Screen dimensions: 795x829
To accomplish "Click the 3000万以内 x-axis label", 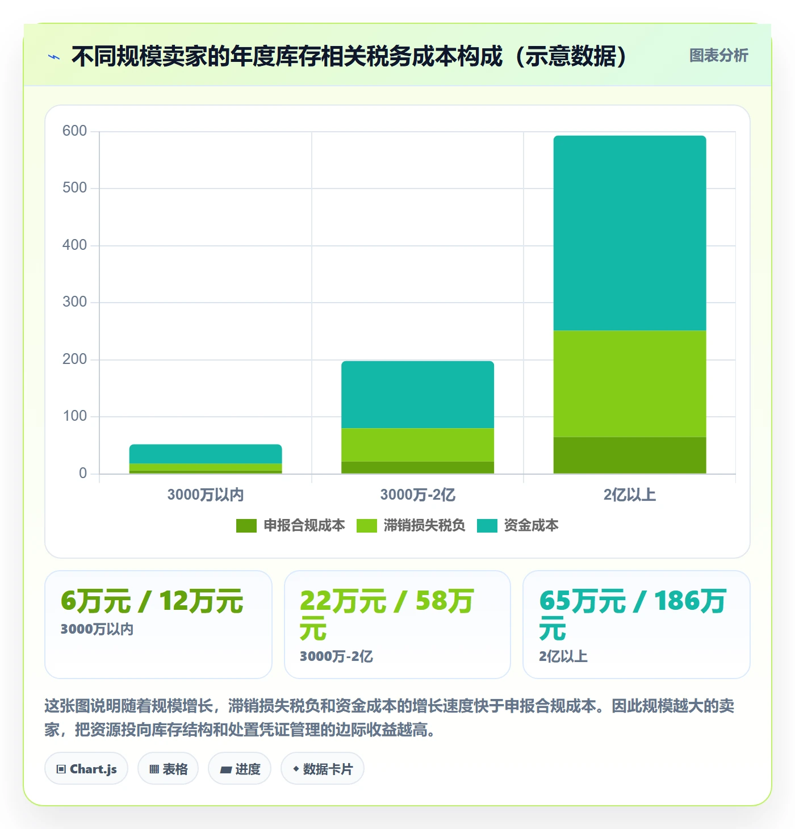I will (x=206, y=495).
